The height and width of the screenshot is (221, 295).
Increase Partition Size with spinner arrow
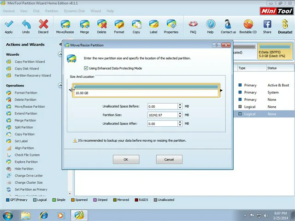tap(179, 113)
